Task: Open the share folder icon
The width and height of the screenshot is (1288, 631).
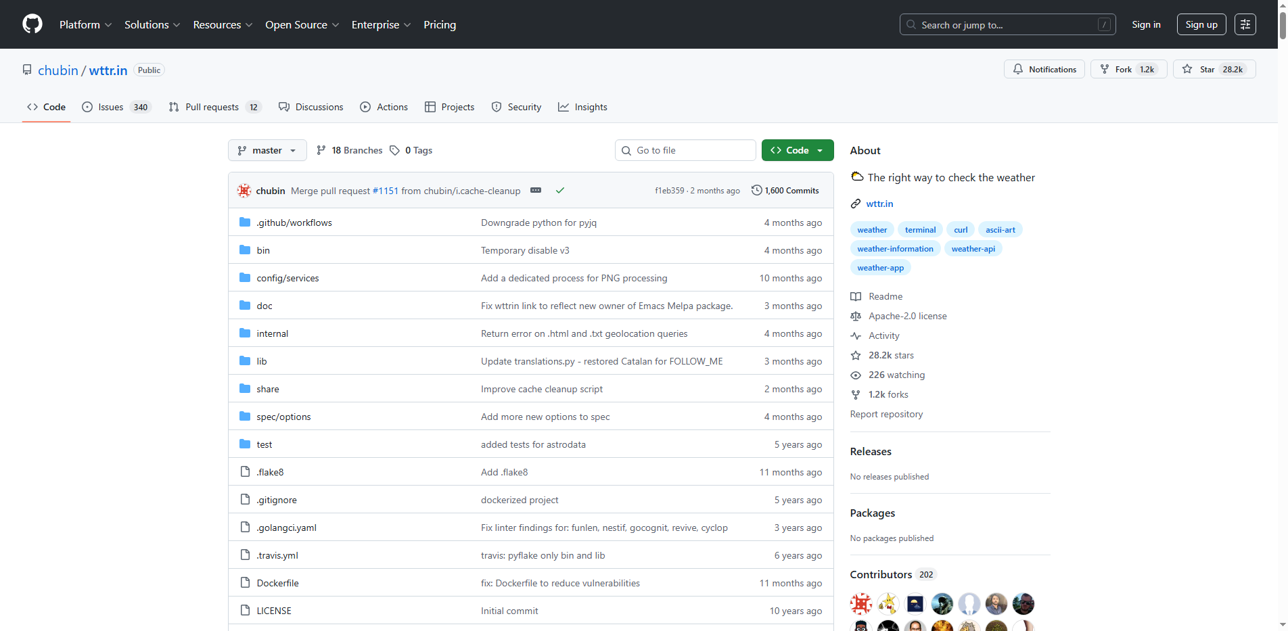Action: [245, 389]
